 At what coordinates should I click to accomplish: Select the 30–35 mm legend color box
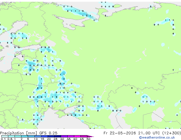click(x=64, y=136)
